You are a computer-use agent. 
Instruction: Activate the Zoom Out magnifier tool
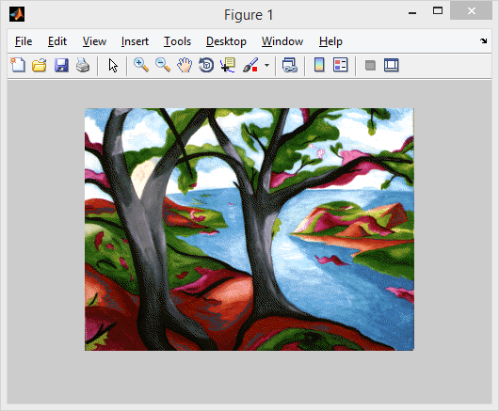[x=163, y=65]
